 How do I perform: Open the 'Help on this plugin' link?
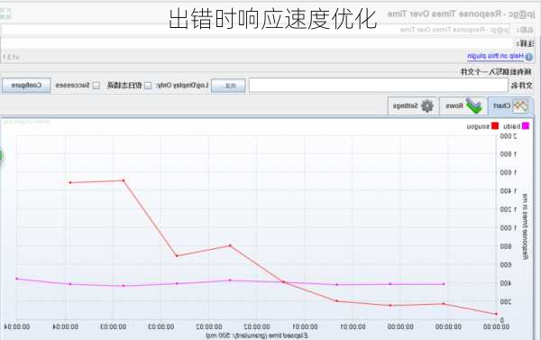(495, 56)
